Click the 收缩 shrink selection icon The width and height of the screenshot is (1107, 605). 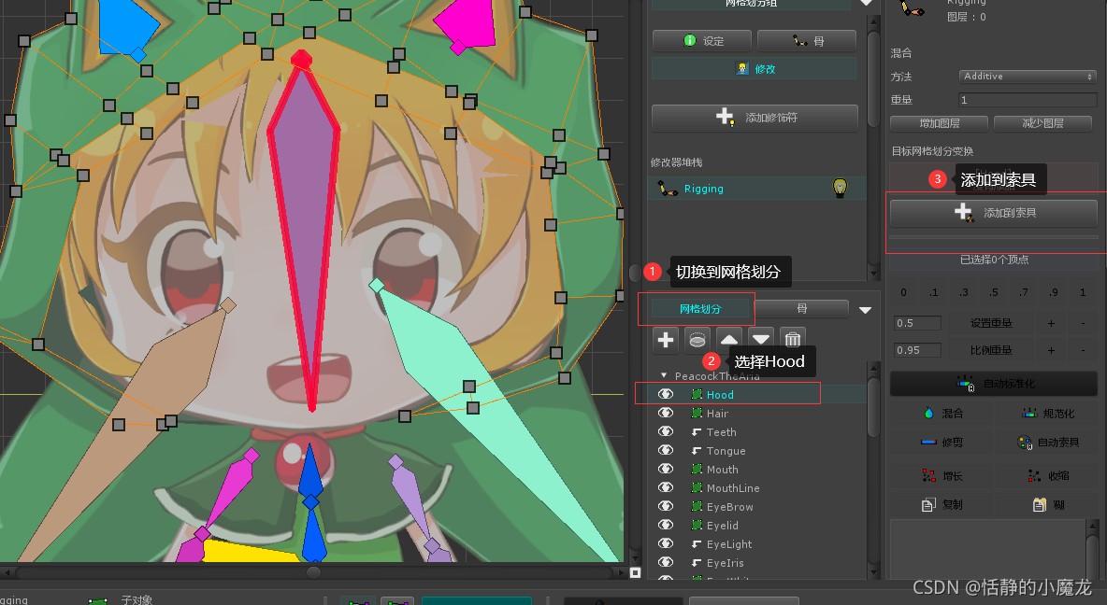tap(1034, 476)
